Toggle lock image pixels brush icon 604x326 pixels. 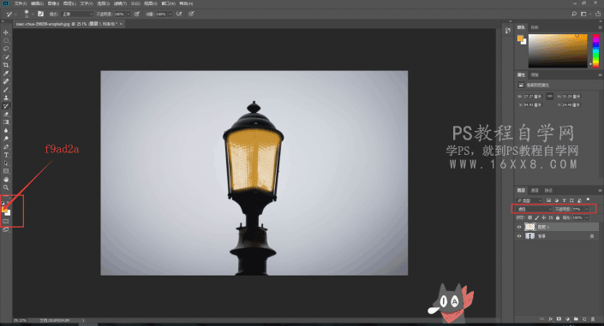536,218
